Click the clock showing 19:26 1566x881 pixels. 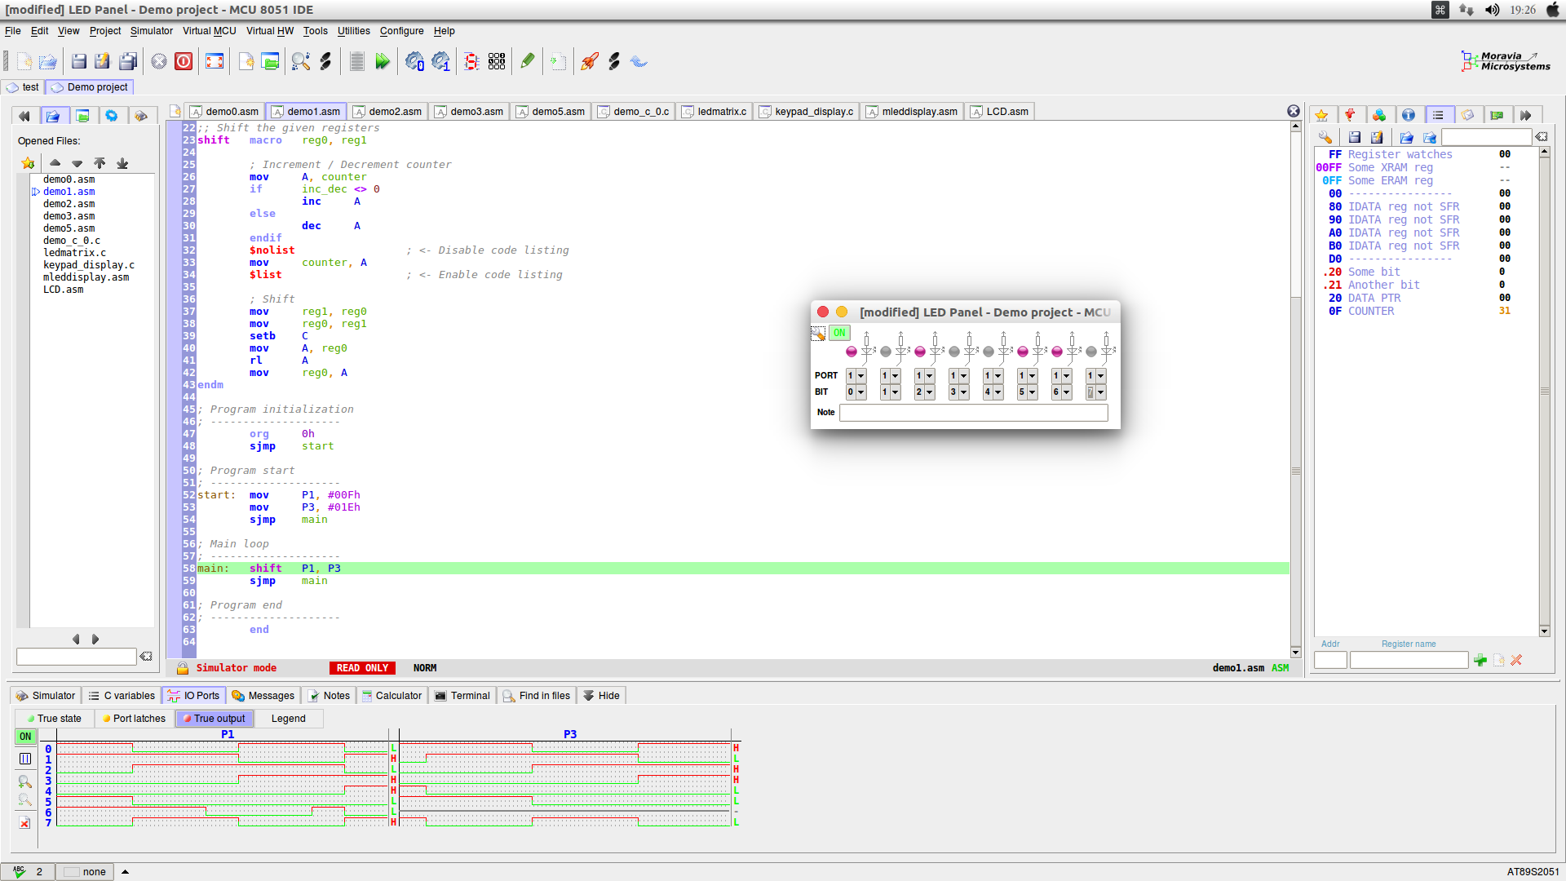tap(1522, 10)
